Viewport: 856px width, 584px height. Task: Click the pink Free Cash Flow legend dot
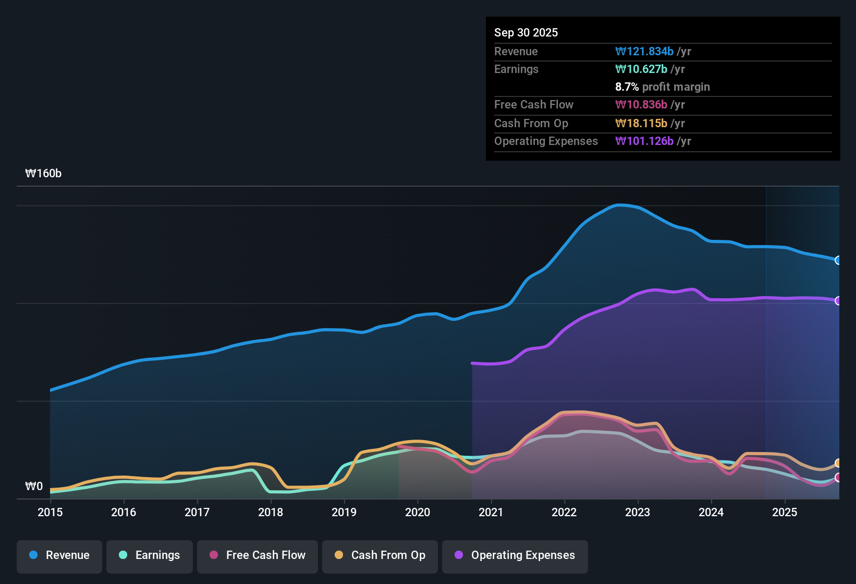pos(213,555)
